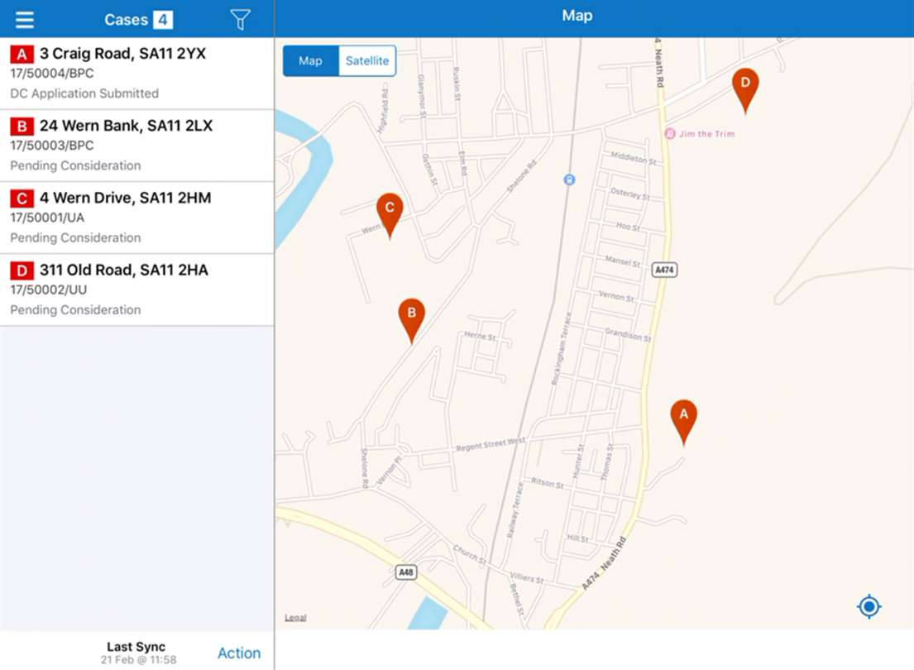
Task: Tap the Action button
Action: tap(239, 653)
